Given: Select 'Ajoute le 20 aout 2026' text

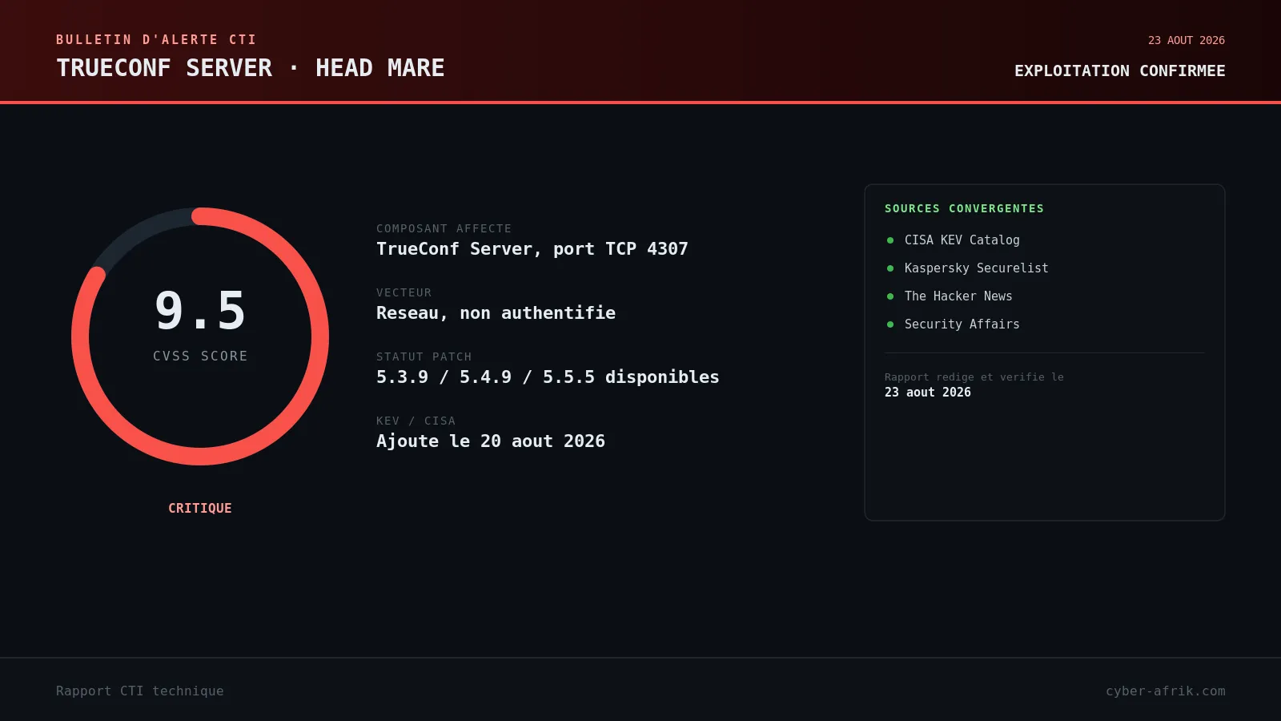Looking at the screenshot, I should pos(491,441).
